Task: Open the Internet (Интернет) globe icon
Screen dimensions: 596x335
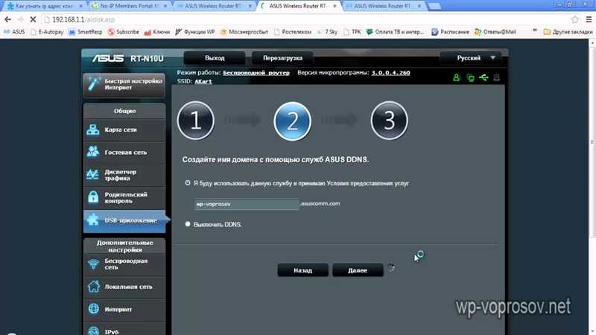Action: (94, 309)
